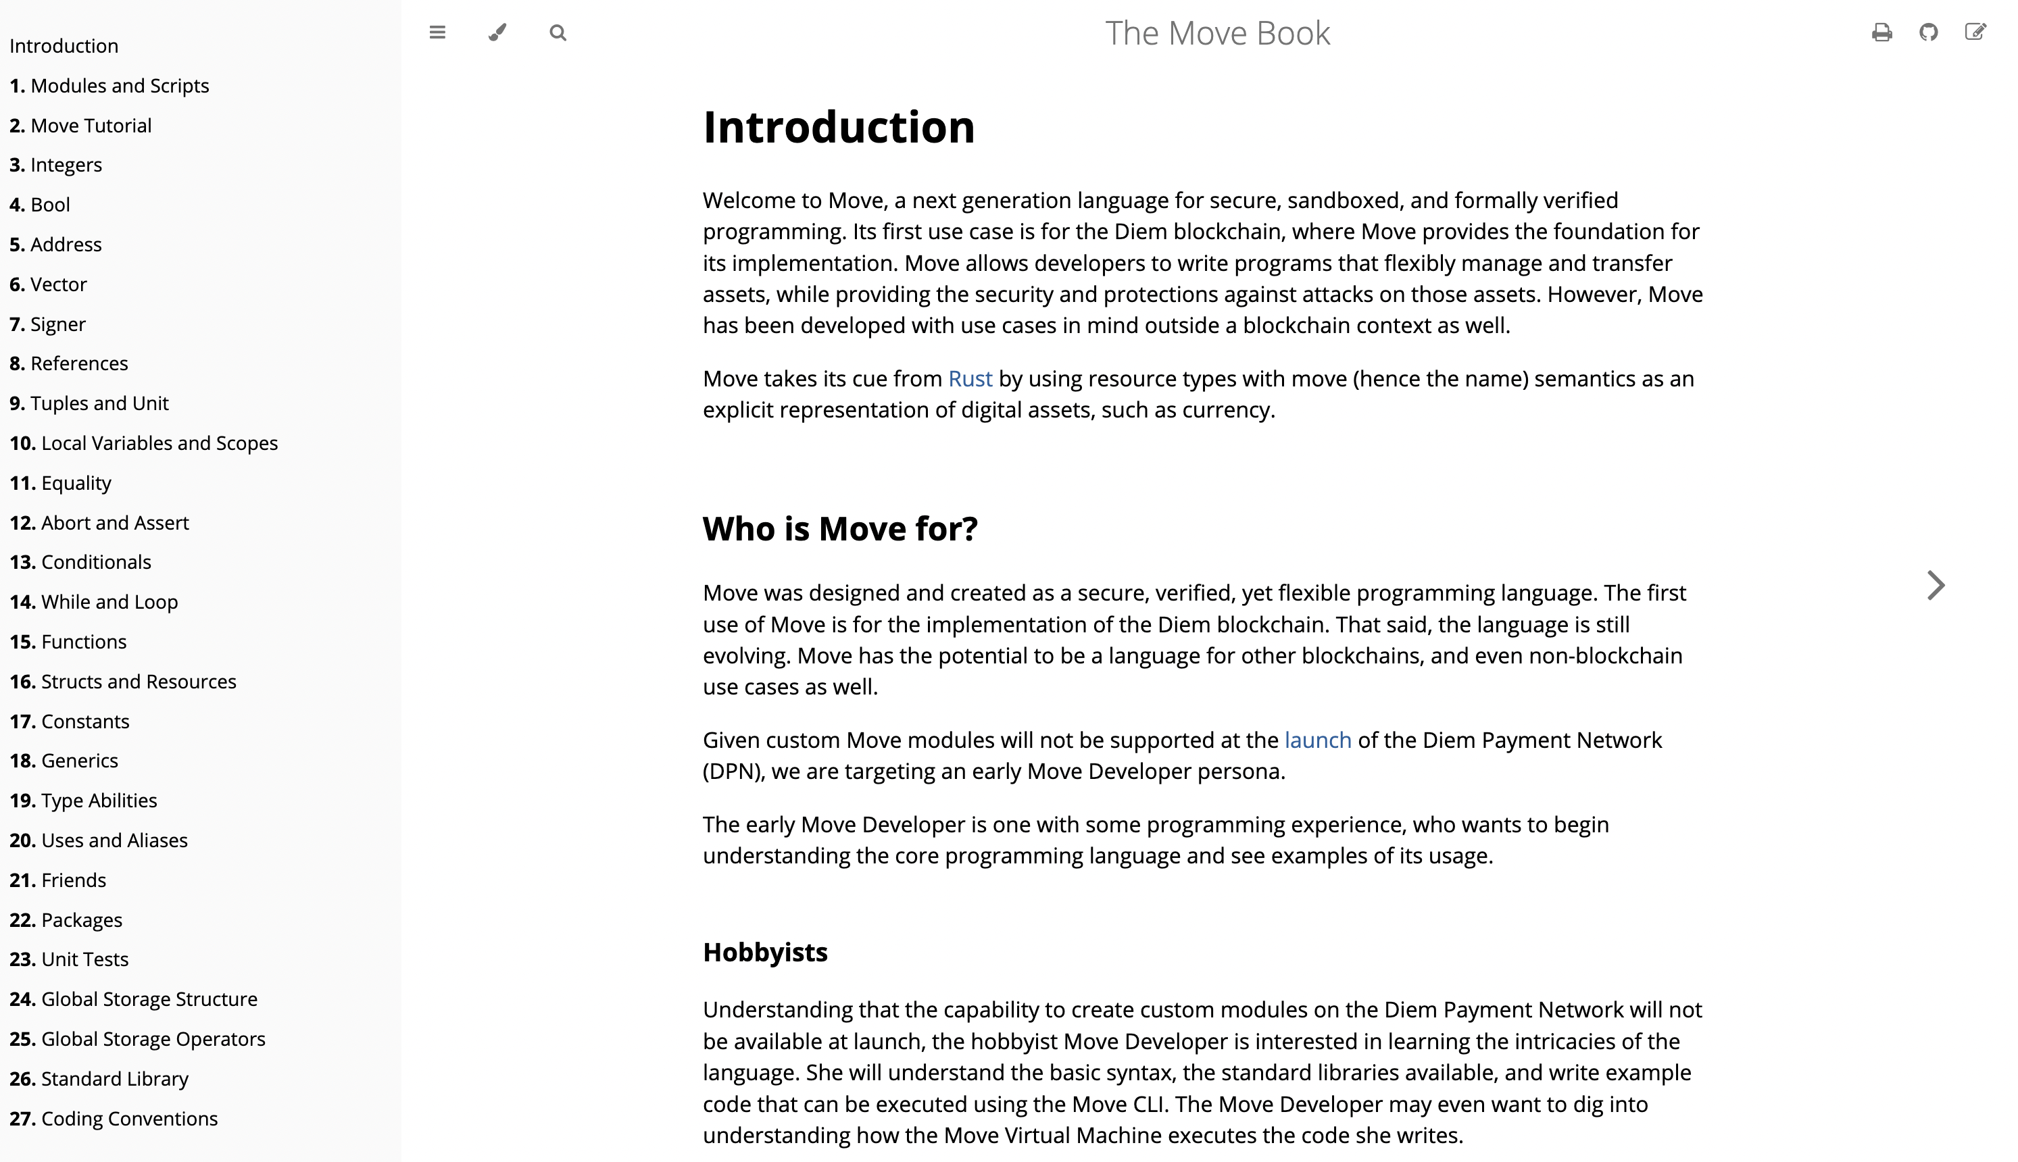Click the Introduction page heading
2018x1162 pixels.
point(838,127)
